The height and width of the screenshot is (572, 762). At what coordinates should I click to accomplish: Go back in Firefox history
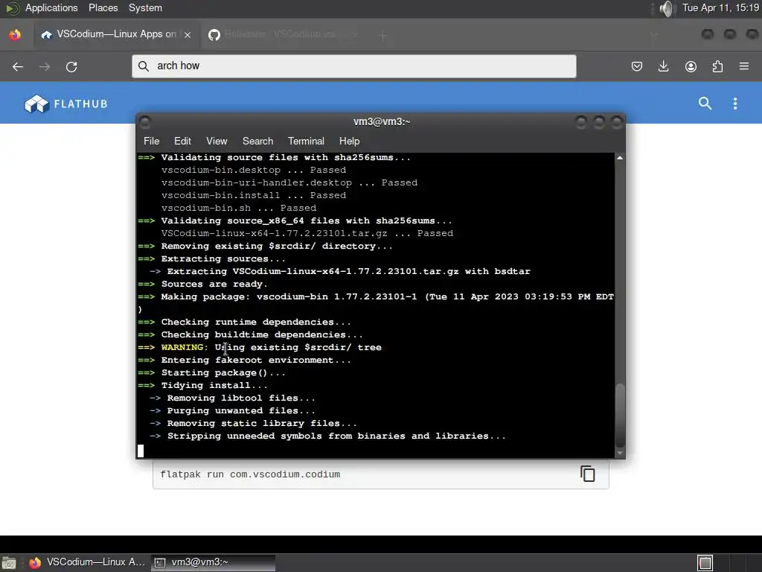tap(18, 66)
